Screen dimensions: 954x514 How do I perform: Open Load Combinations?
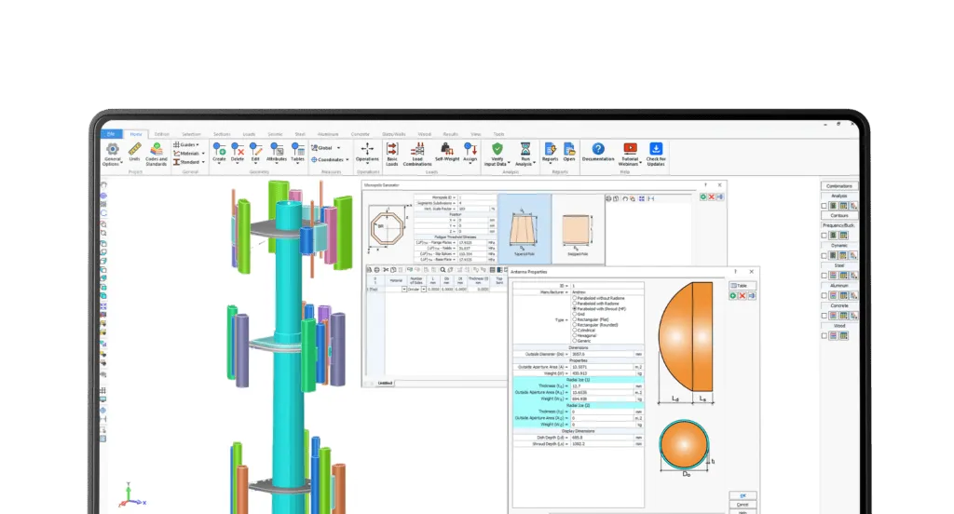417,154
